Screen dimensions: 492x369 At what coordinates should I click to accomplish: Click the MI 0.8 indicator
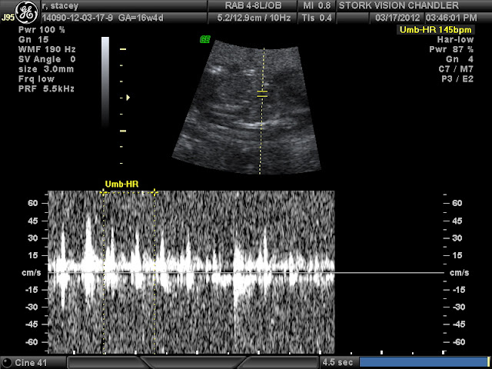[x=317, y=5]
